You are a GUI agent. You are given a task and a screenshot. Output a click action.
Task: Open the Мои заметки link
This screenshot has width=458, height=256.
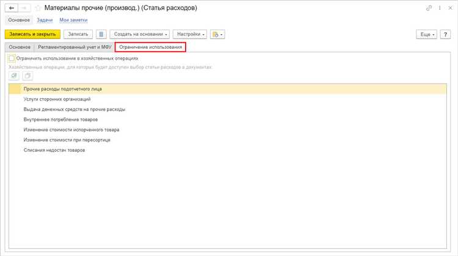pyautogui.click(x=74, y=20)
